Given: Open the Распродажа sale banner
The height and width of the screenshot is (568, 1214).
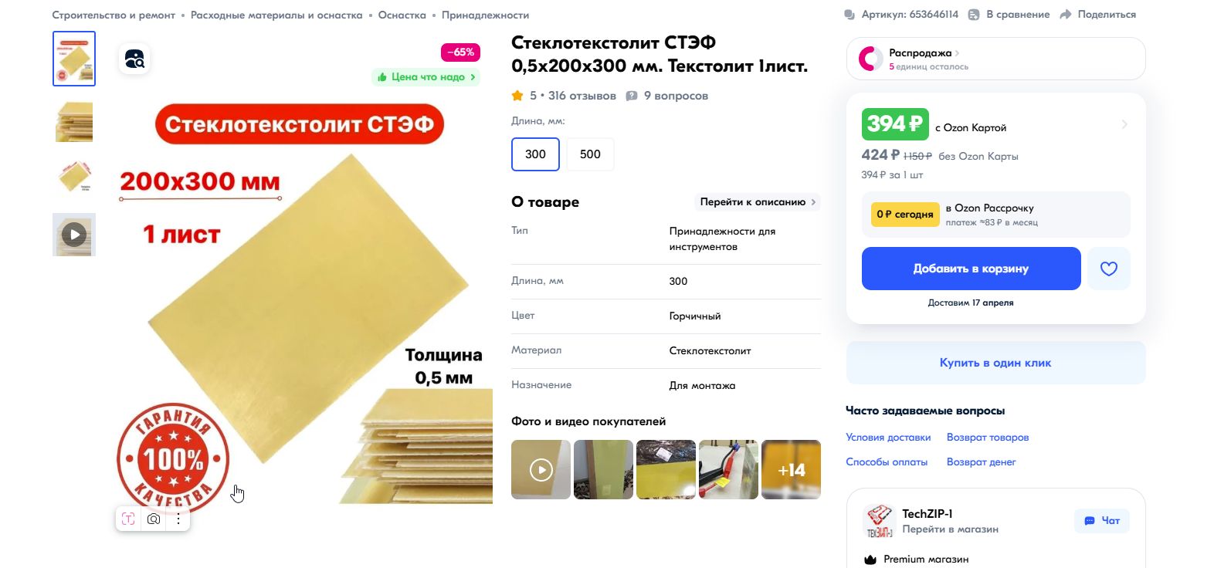Looking at the screenshot, I should tap(995, 59).
